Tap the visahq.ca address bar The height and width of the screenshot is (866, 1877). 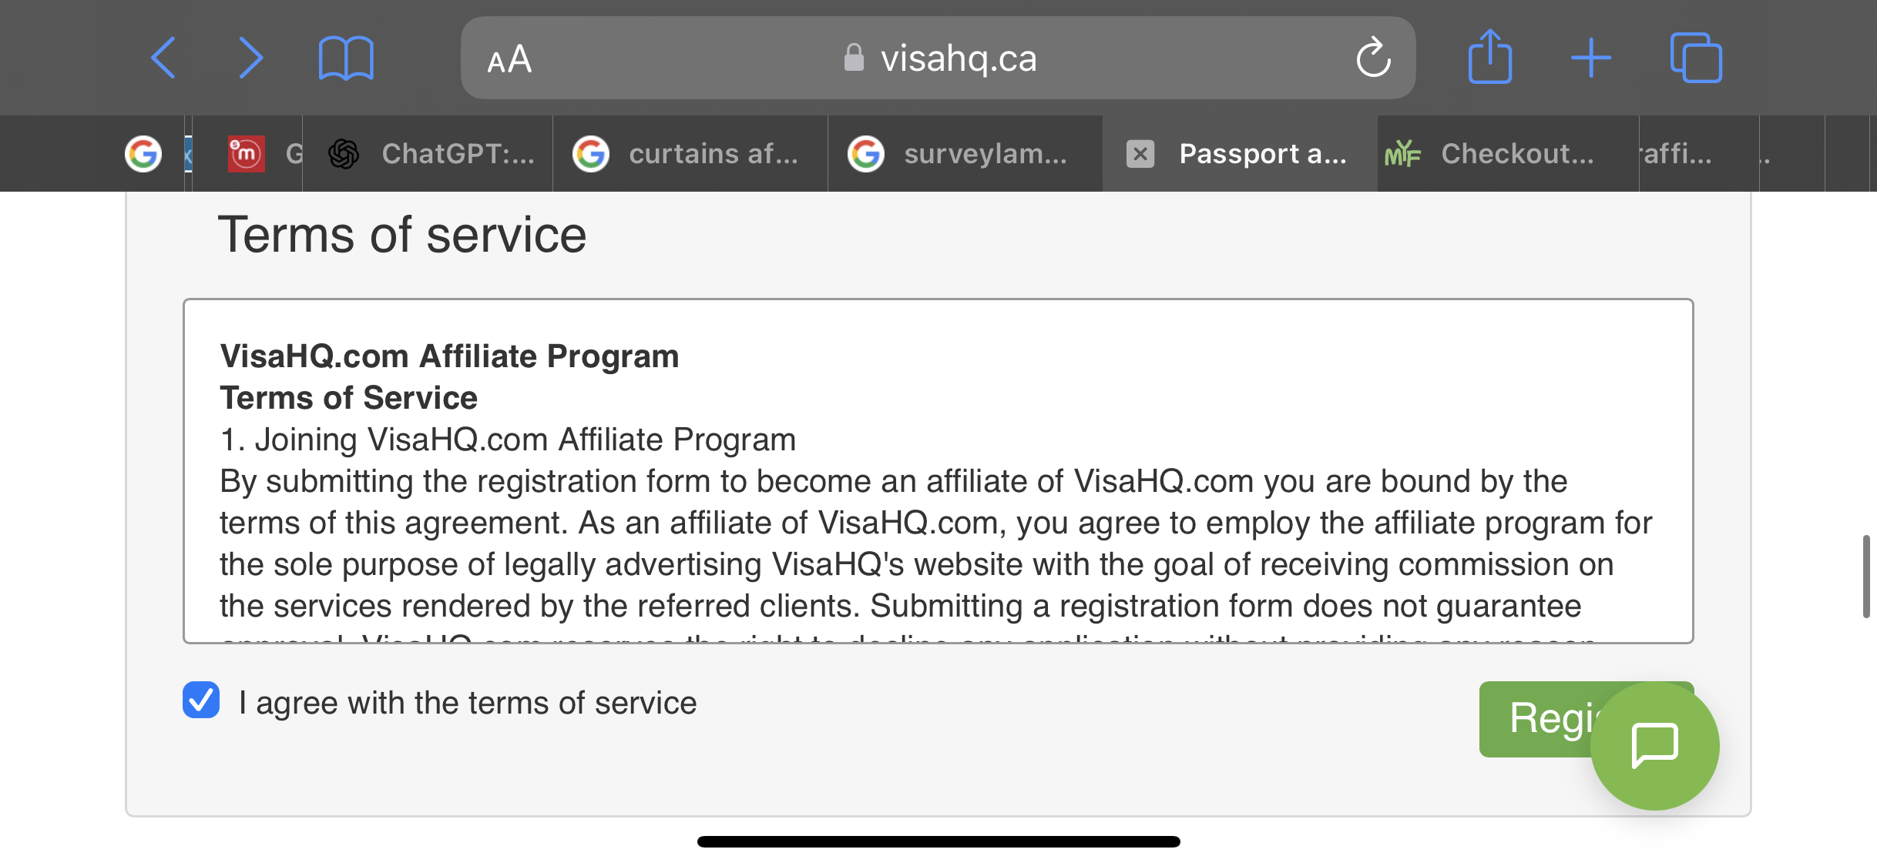point(938,58)
